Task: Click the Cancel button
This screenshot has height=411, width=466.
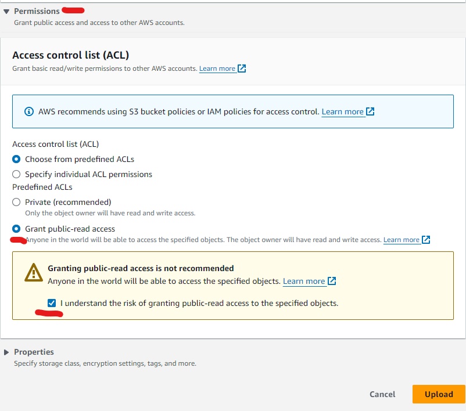Action: pos(382,394)
